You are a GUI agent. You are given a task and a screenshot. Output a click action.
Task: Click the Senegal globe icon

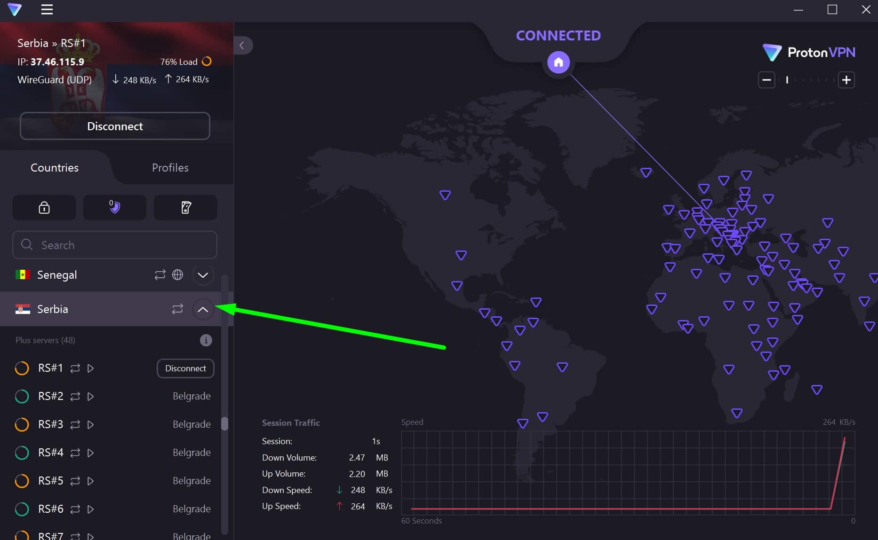(x=177, y=275)
